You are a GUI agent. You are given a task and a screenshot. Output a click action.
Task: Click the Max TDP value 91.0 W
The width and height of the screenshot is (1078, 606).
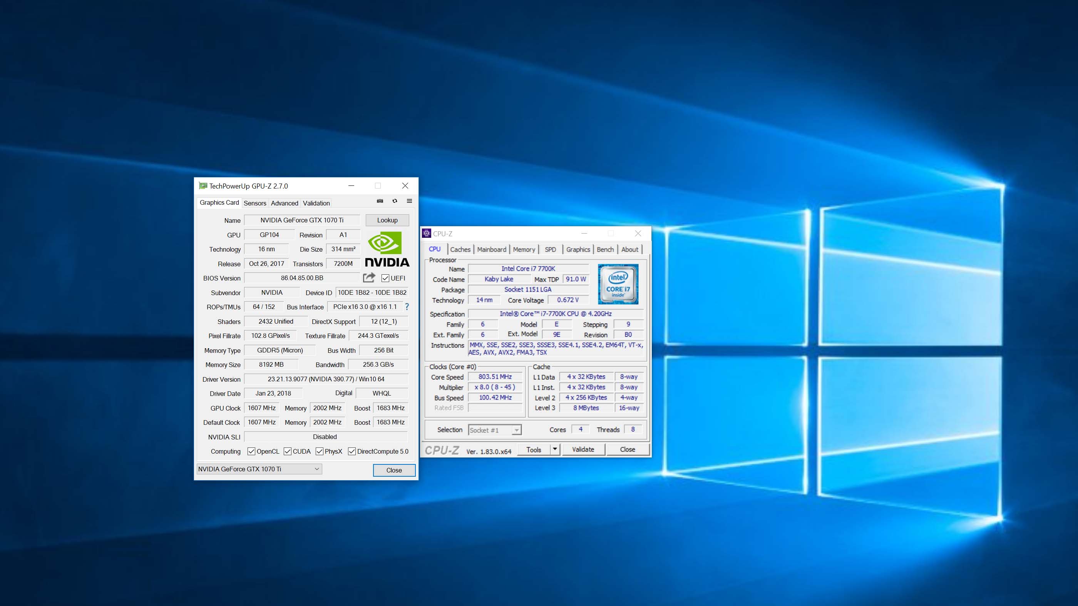[x=576, y=279]
